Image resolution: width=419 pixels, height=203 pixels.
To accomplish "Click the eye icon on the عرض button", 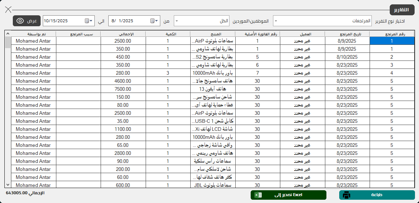I will [x=20, y=21].
